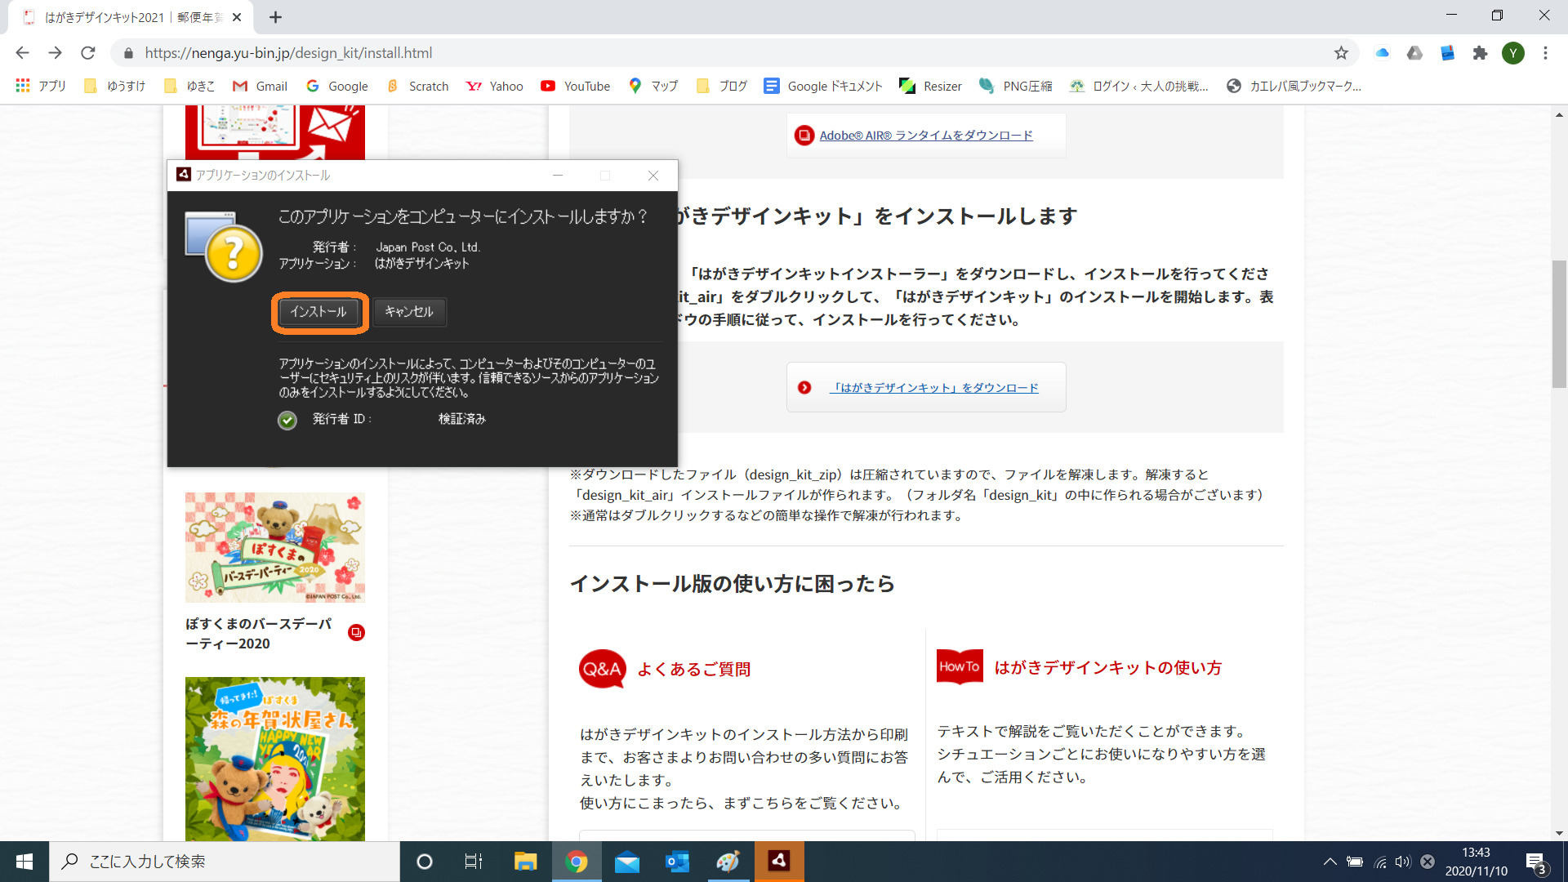Open the new tab with plus button
Image resolution: width=1568 pixels, height=882 pixels.
tap(275, 17)
